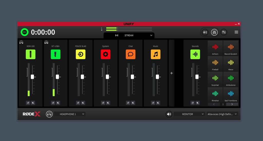Open the hamburger menu
The height and width of the screenshot is (141, 263).
click(x=236, y=32)
